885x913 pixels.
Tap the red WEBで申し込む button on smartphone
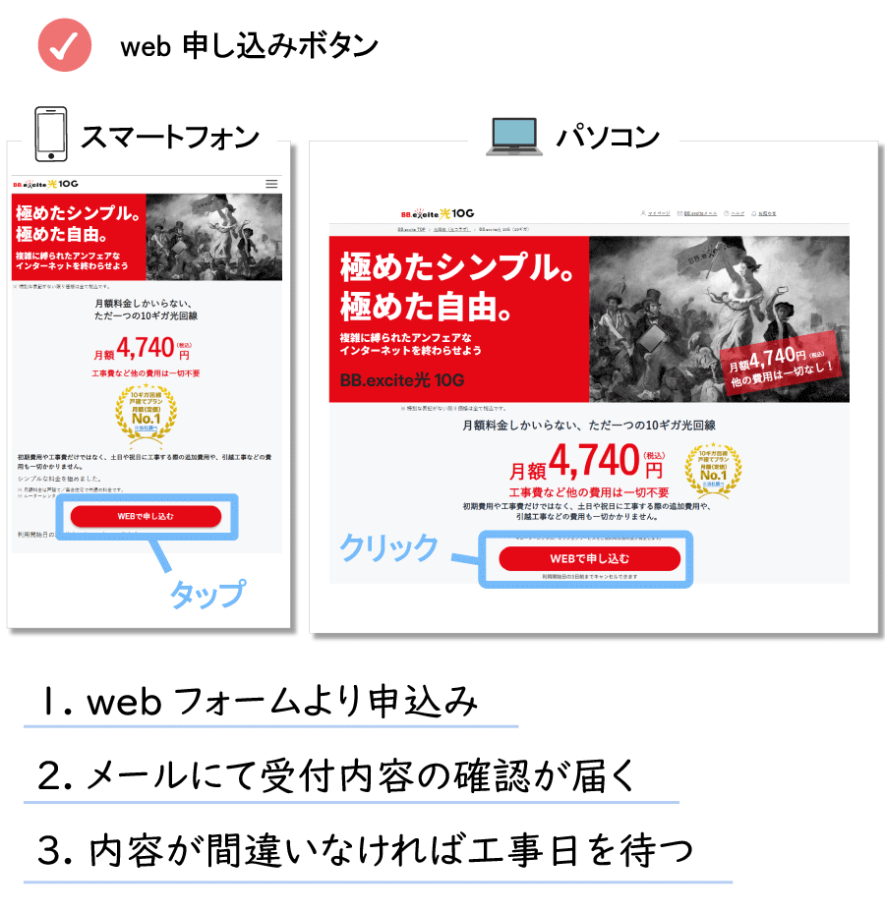point(146,517)
